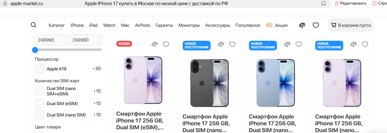Open the favorites heart icon in the header
This screenshot has height=133, width=387.
[x=316, y=25]
